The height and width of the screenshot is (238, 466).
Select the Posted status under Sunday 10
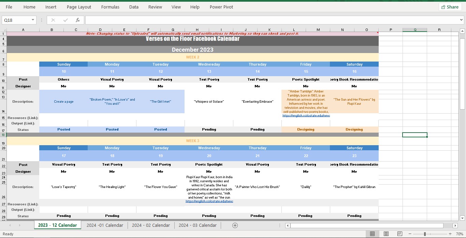click(x=63, y=130)
